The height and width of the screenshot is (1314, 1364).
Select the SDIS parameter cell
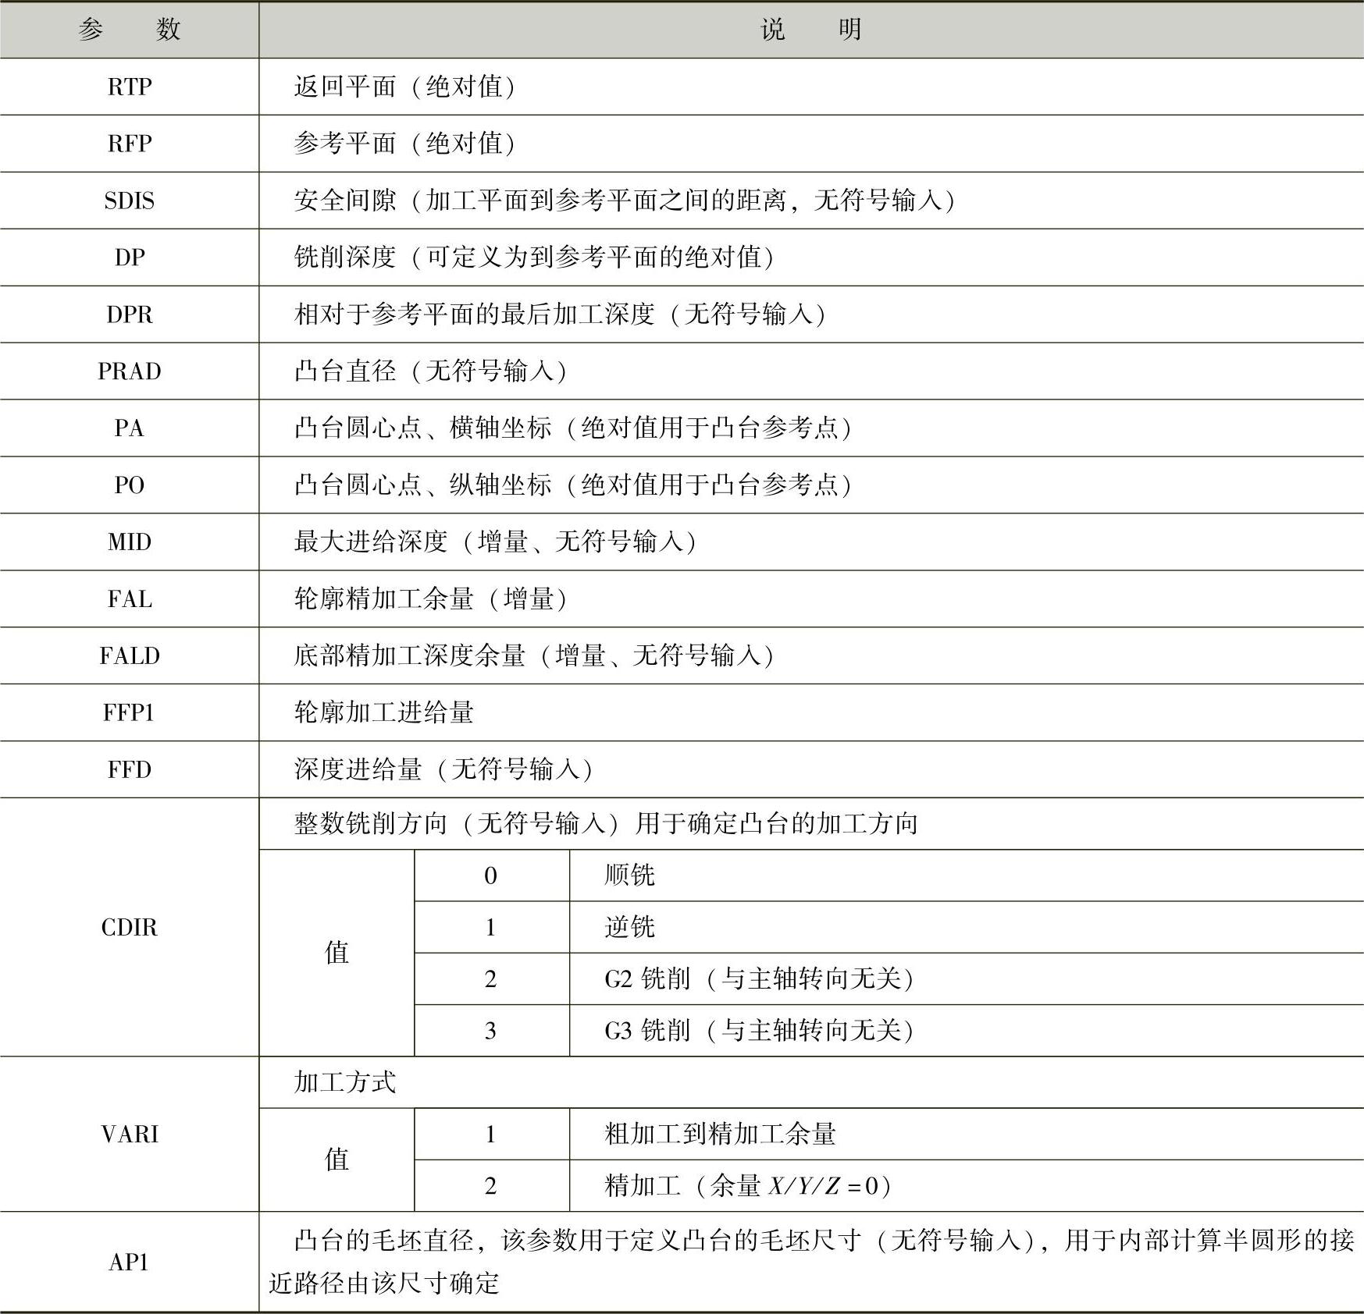130,201
